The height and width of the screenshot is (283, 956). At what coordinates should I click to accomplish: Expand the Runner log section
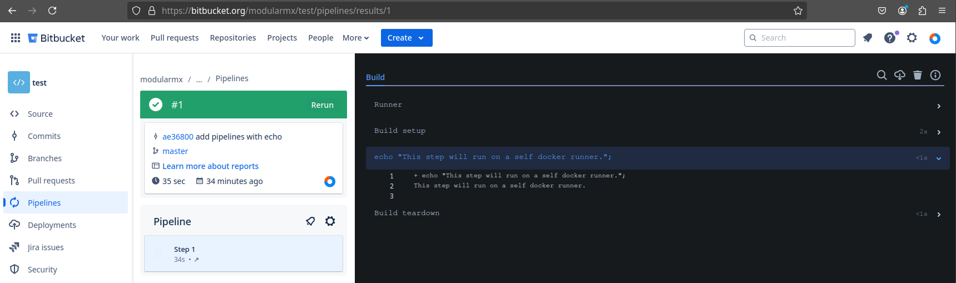(x=939, y=106)
